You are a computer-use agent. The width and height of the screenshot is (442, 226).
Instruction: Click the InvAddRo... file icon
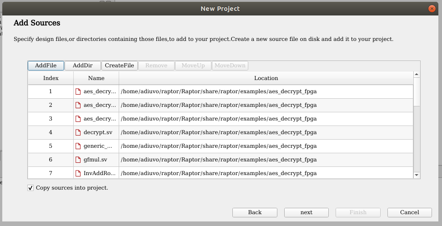pos(78,173)
